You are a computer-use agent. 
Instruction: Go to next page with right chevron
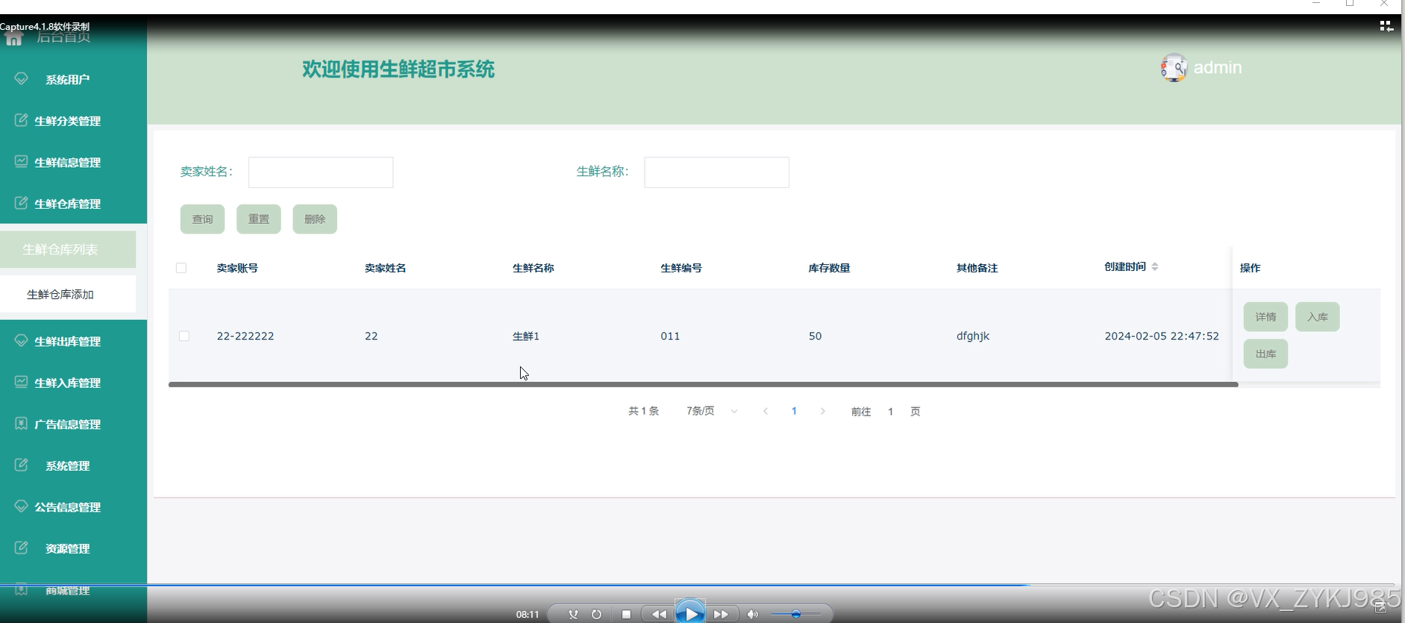click(x=823, y=411)
